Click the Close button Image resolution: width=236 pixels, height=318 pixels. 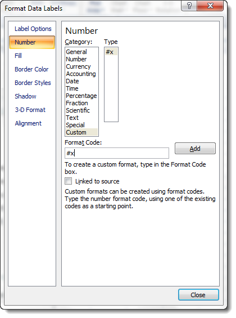tap(198, 295)
